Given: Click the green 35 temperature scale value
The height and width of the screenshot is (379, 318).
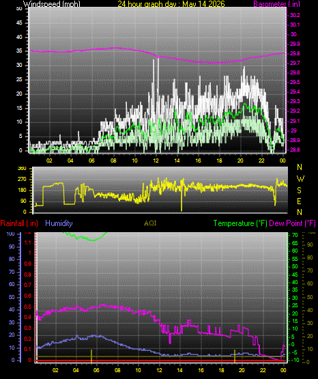Looking at the screenshot, I should (x=295, y=290).
